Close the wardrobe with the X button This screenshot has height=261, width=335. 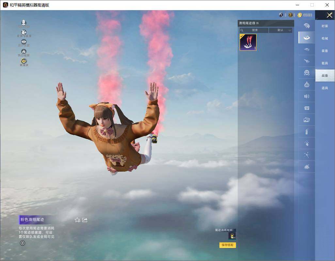pos(329,15)
